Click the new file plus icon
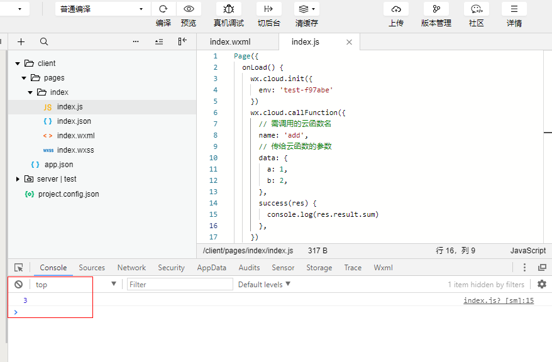This screenshot has height=362, width=552. pos(21,41)
